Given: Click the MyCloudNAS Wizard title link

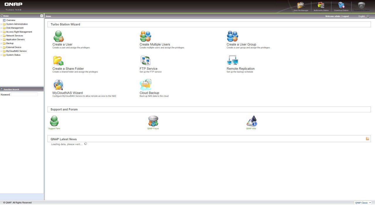Looking at the screenshot, I should click(68, 93).
